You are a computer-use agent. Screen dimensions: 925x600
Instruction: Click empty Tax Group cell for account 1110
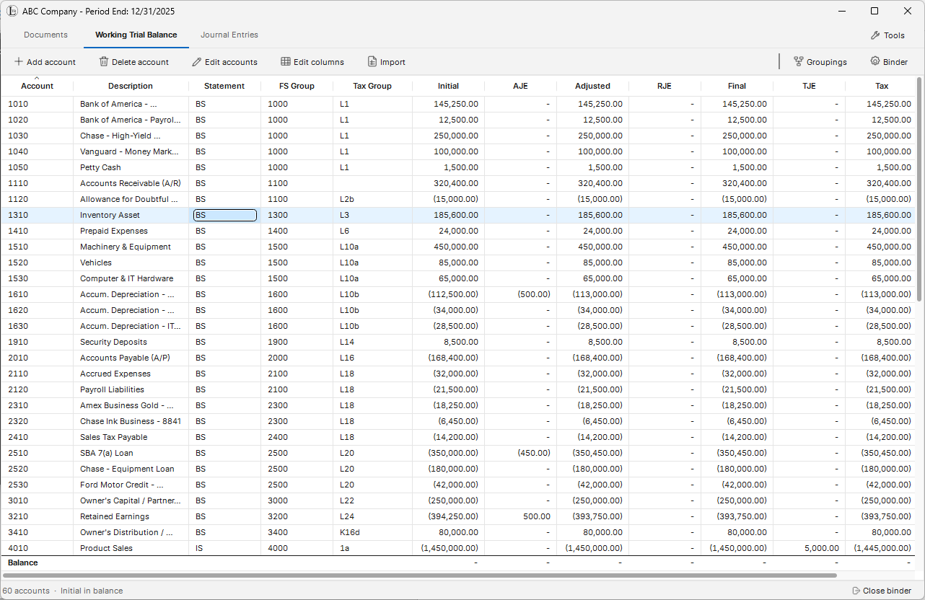(372, 183)
